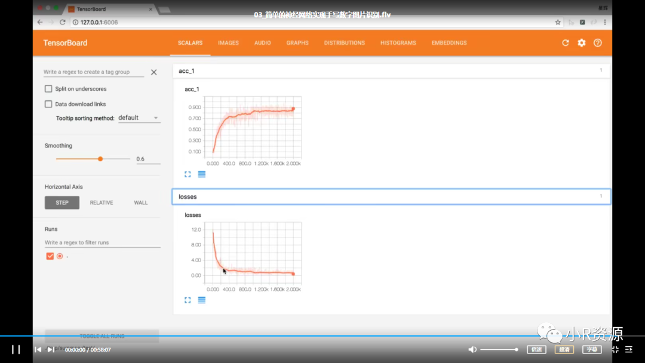
Task: Open Chrome three-dot menu
Action: click(x=604, y=22)
